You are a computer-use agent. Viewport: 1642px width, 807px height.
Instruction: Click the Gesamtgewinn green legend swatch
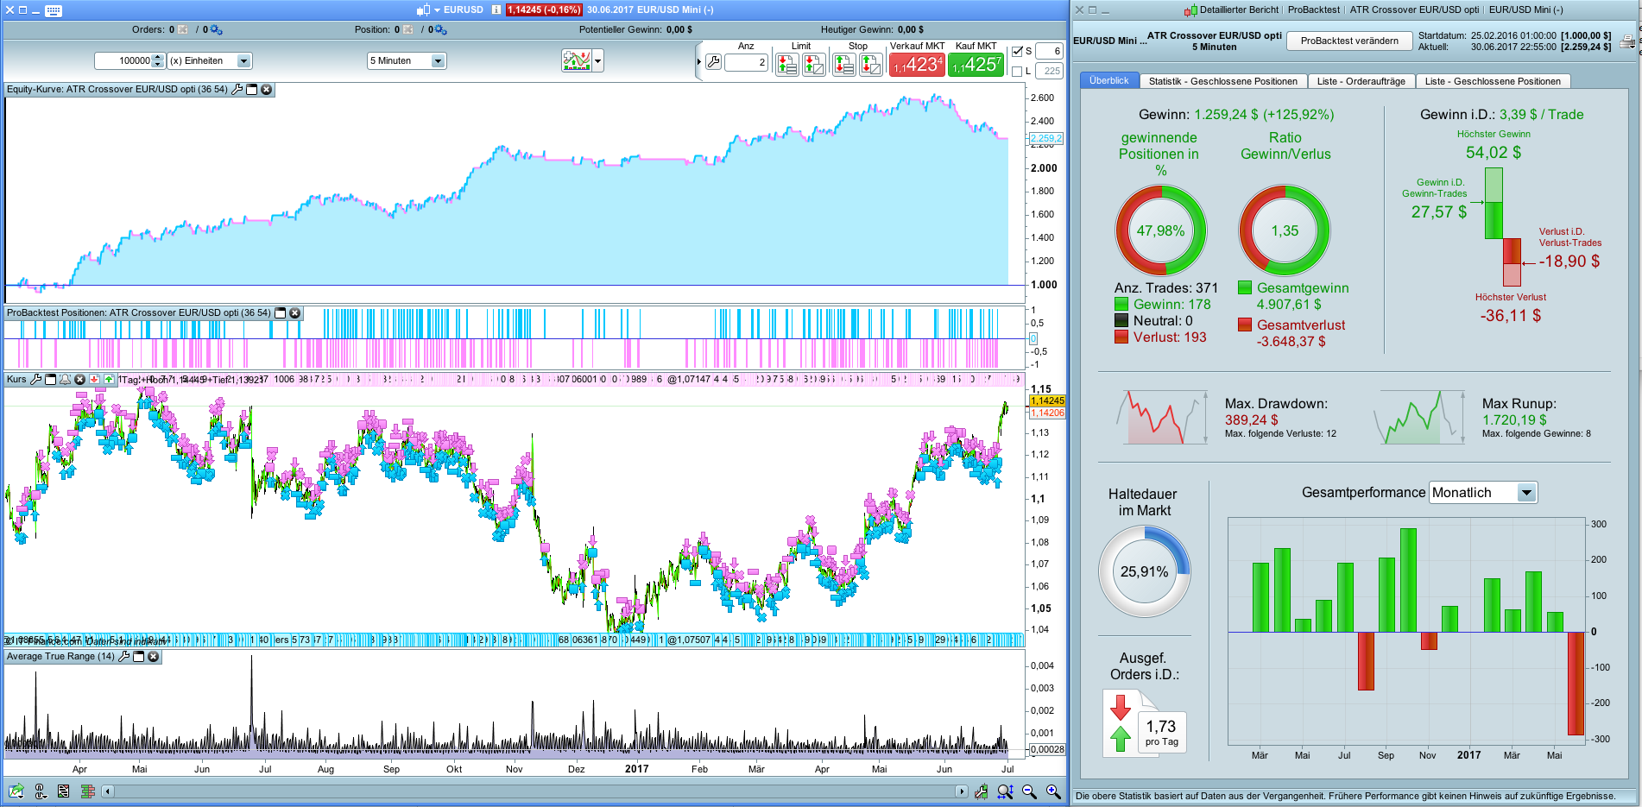pyautogui.click(x=1245, y=287)
